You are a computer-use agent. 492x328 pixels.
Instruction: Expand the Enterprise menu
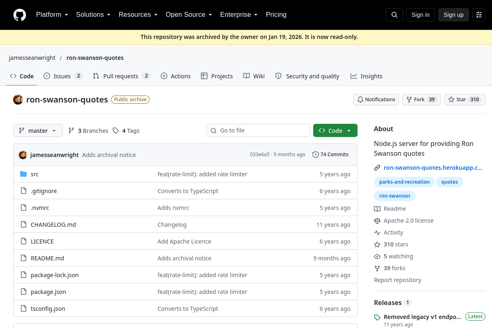(239, 15)
